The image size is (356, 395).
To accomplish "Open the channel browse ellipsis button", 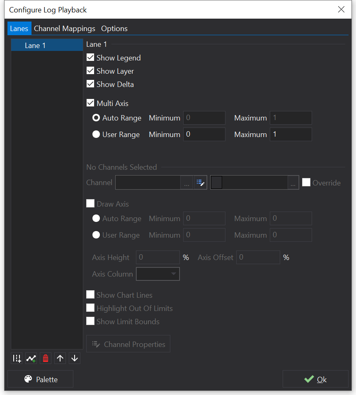I will pyautogui.click(x=186, y=183).
